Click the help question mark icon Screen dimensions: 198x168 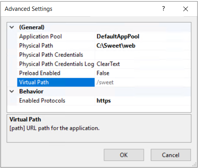(x=164, y=9)
